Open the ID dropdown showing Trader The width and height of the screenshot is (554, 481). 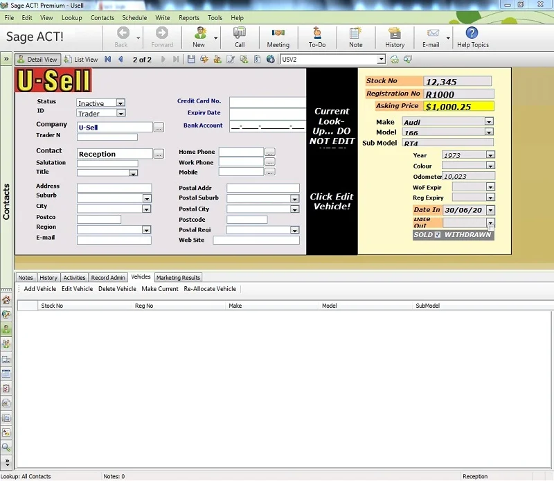pyautogui.click(x=120, y=113)
